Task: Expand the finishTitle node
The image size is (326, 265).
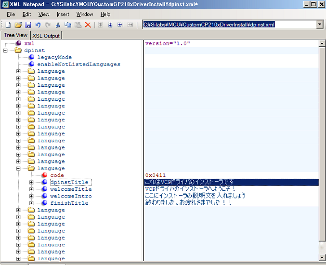Action: [x=31, y=203]
